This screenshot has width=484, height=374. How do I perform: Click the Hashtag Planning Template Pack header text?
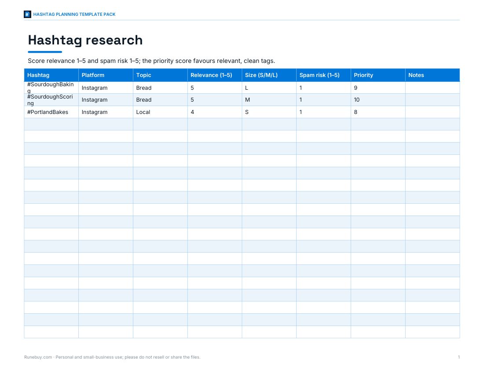pos(74,15)
